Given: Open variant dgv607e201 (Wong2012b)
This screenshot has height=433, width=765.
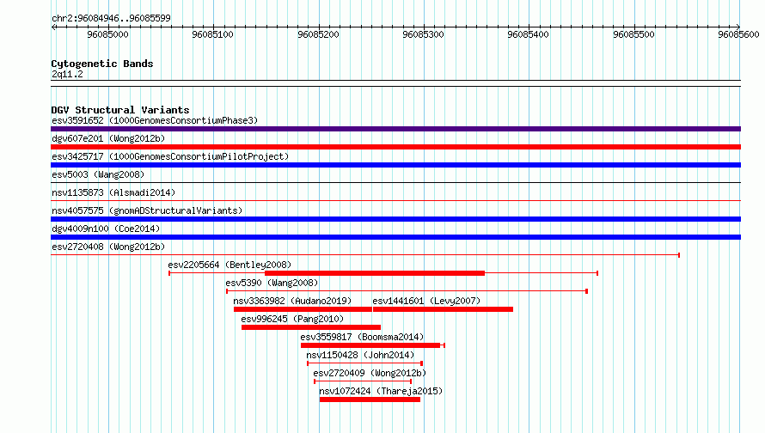Looking at the screenshot, I should tap(108, 138).
